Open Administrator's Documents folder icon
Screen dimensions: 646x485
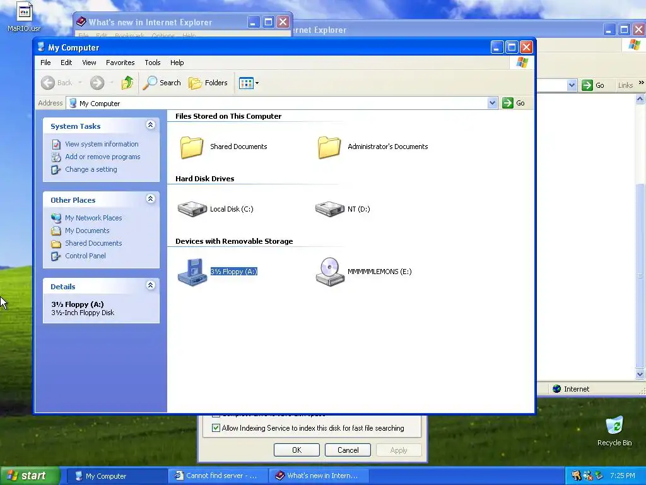pyautogui.click(x=329, y=147)
